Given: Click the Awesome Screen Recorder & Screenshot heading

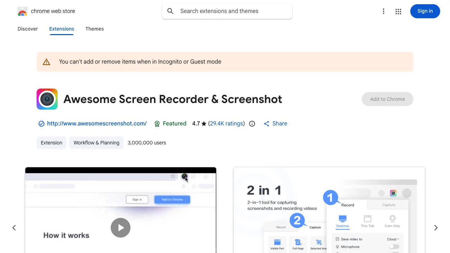Looking at the screenshot, I should [173, 99].
